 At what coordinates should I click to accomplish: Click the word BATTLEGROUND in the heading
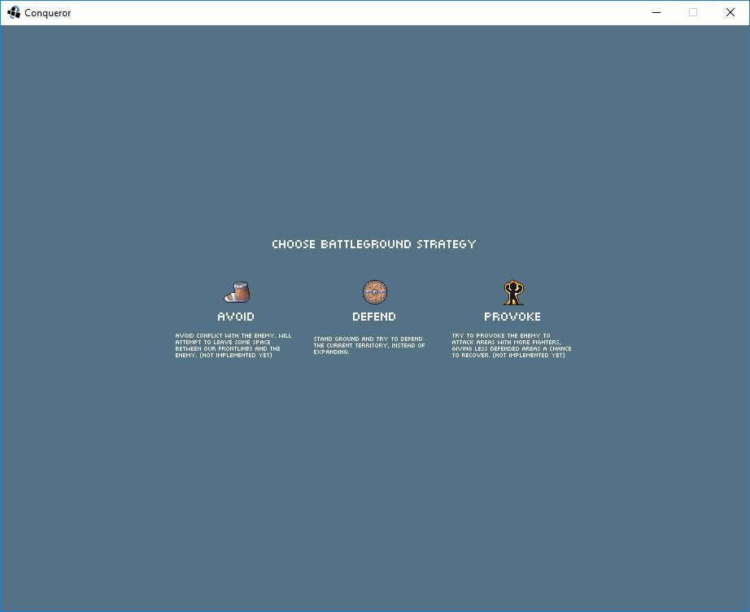[x=366, y=244]
